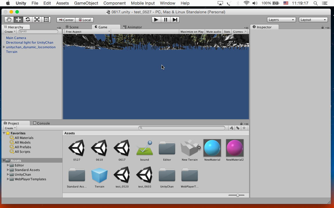Image resolution: width=334 pixels, height=208 pixels.
Task: Click the Pause button
Action: [166, 20]
